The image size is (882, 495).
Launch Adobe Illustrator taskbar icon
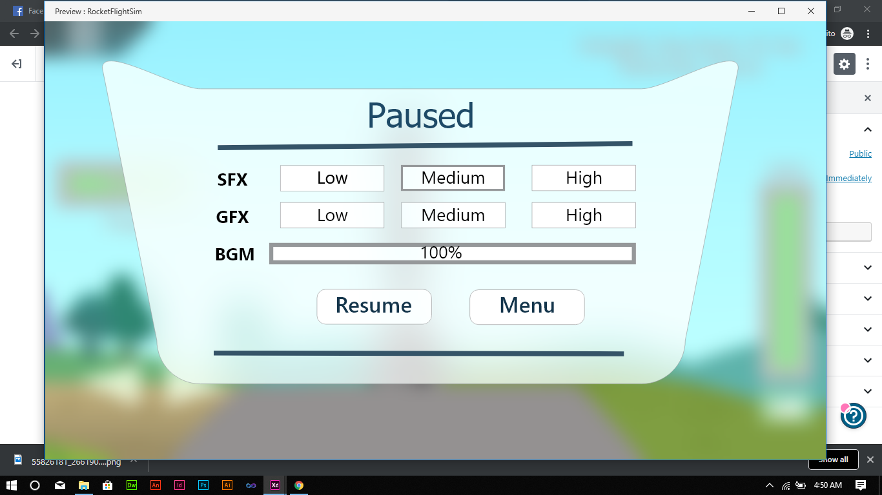click(x=227, y=485)
